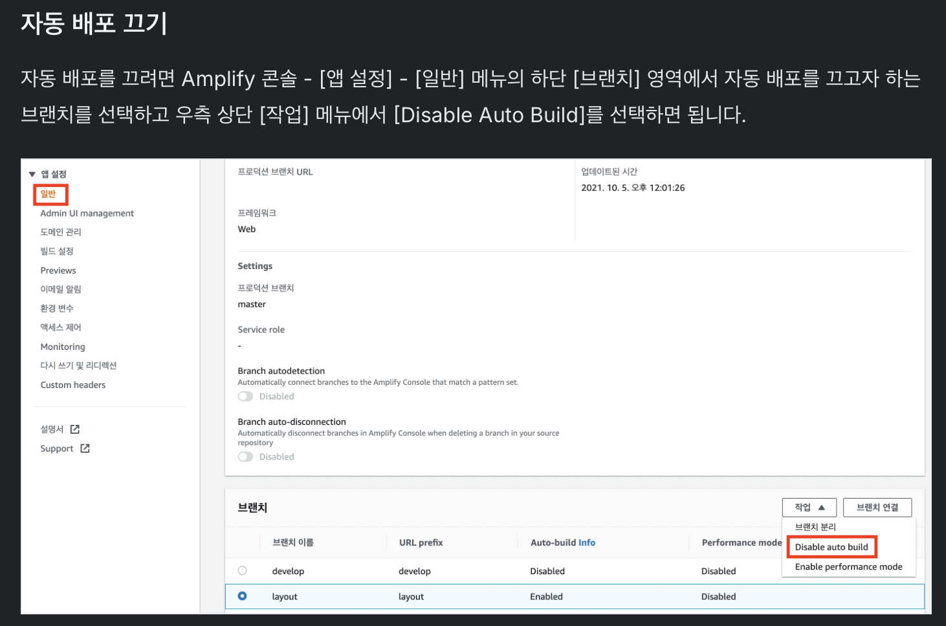Go to 도메인 관리 settings
This screenshot has height=626, width=946.
[x=61, y=232]
